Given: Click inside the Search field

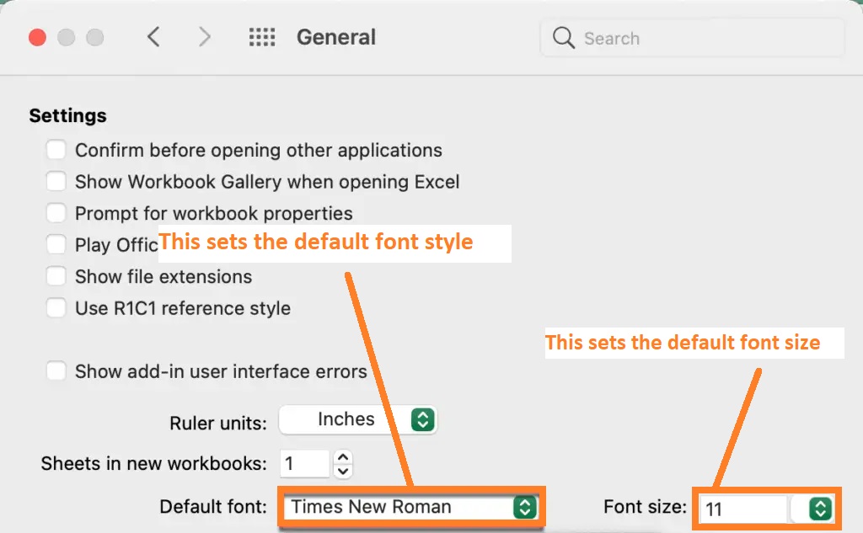Looking at the screenshot, I should [x=693, y=38].
